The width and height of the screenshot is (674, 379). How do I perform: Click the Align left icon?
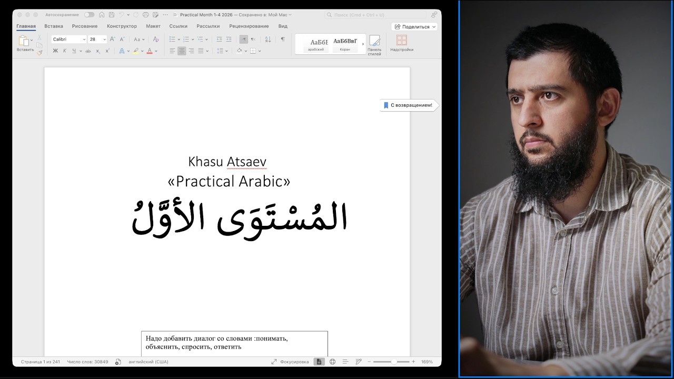(172, 51)
